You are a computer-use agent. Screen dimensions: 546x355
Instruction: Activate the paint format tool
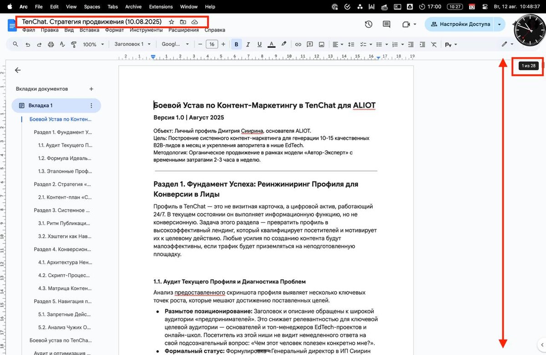(74, 45)
